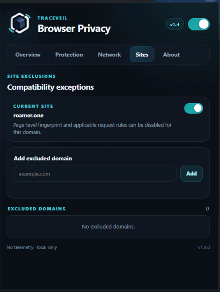Click the Add excluded domain label

tap(43, 158)
